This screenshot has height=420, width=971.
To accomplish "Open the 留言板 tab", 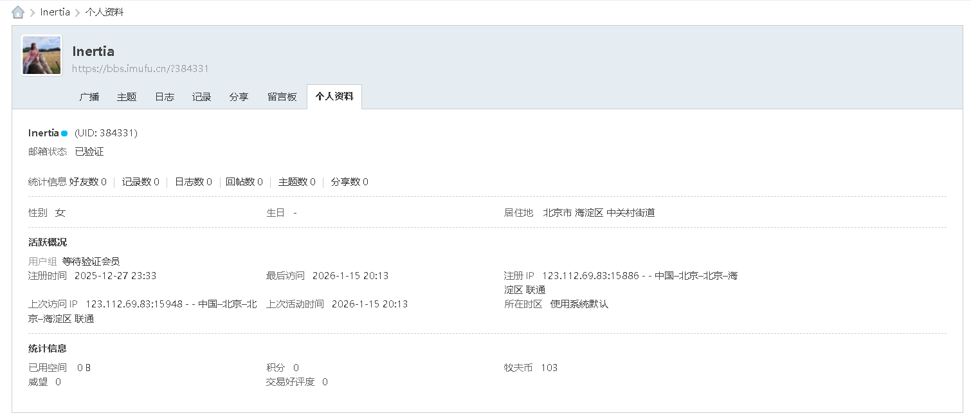I will pos(282,96).
